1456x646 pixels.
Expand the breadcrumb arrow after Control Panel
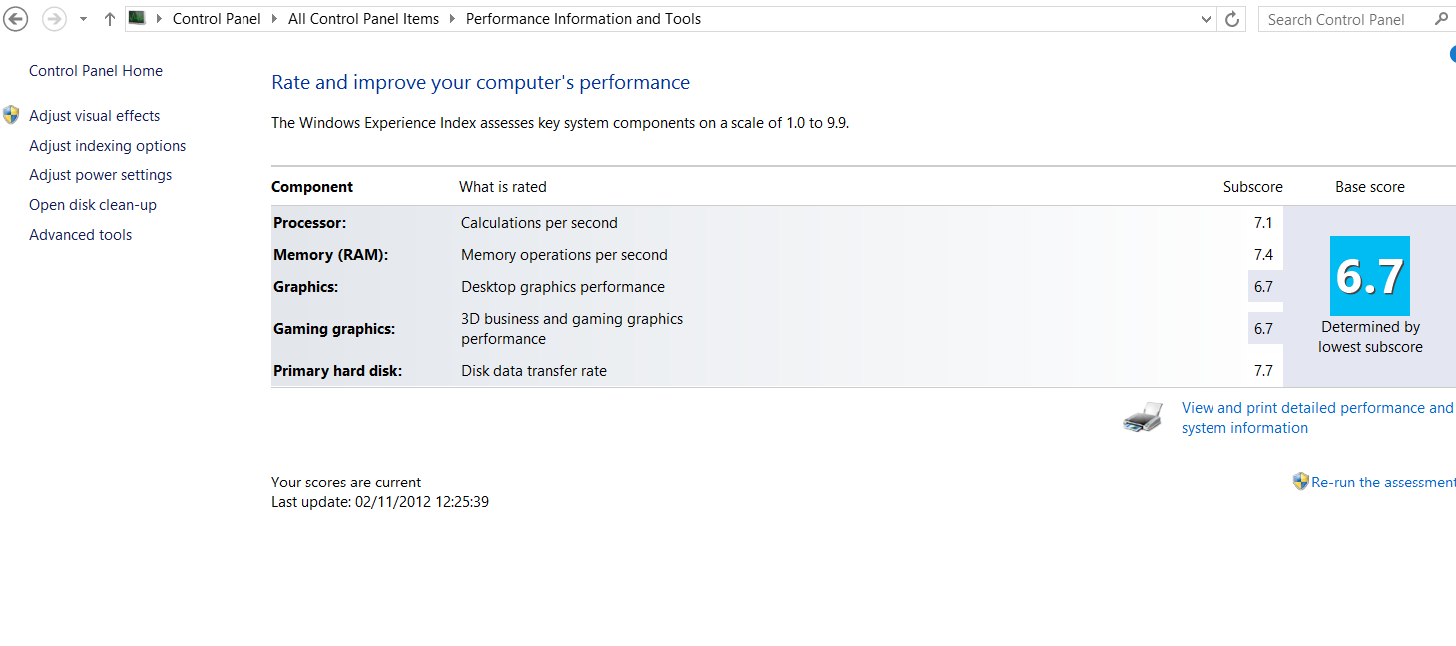pyautogui.click(x=274, y=19)
